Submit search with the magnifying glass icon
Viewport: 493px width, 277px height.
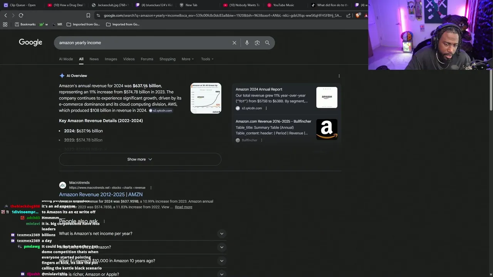[x=267, y=43]
